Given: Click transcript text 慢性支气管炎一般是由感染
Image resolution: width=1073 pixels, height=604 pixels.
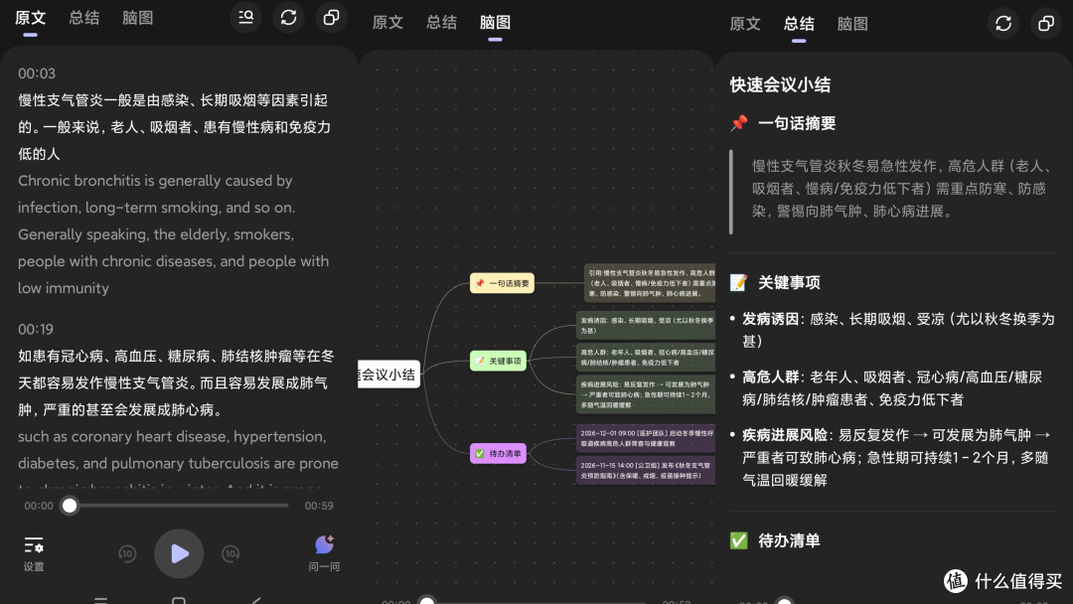Looking at the screenshot, I should coord(175,126).
